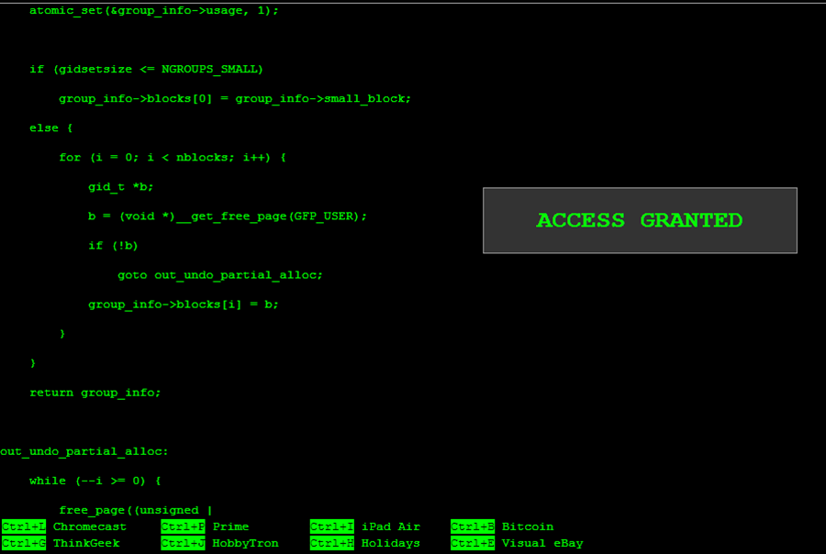The image size is (826, 554).
Task: Click the ACCESS GRANTED popup box
Action: [x=640, y=220]
